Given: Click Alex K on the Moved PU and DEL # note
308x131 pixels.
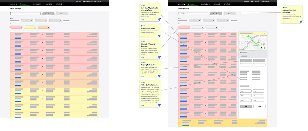Looking at the screenshot, I should pos(142,36).
